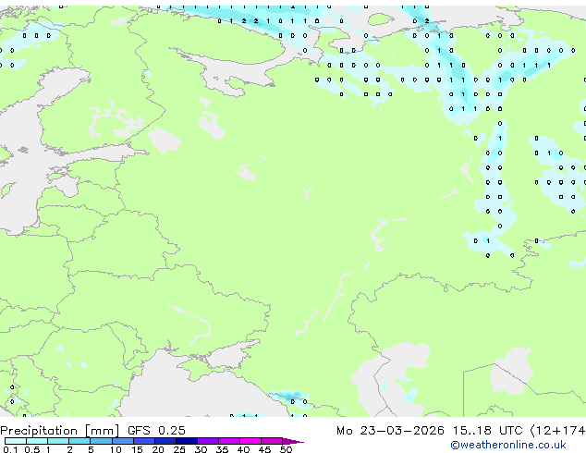Select the 2–5 mm legend swatch
This screenshot has width=586, height=453.
[x=79, y=441]
